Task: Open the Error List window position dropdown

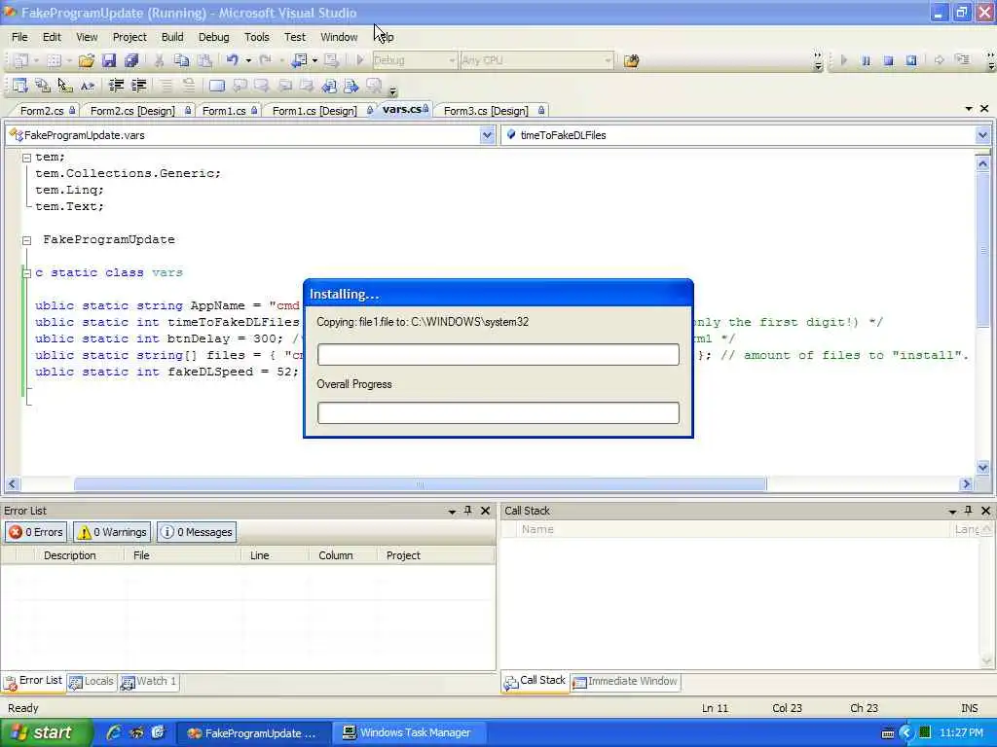Action: pos(452,511)
